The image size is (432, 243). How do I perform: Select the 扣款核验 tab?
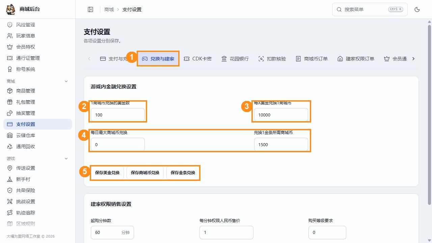272,59
